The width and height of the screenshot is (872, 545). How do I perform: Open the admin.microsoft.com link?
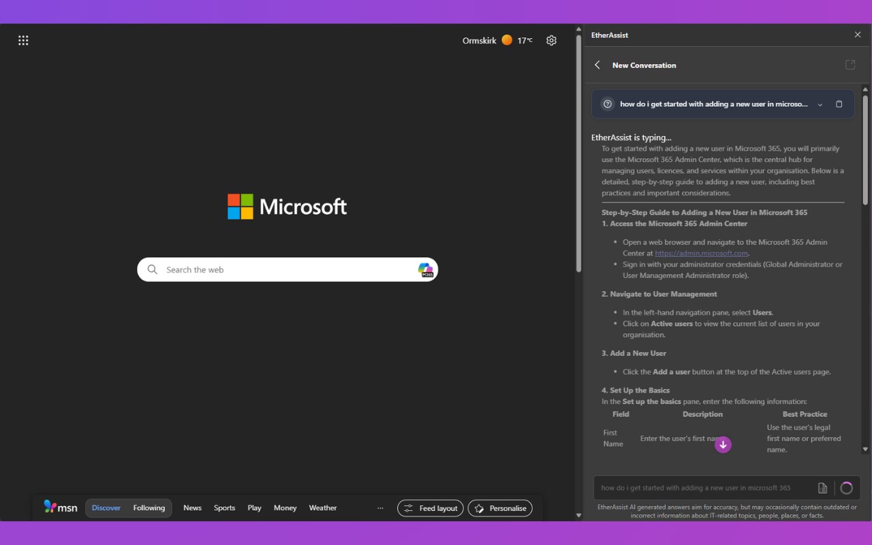point(701,253)
